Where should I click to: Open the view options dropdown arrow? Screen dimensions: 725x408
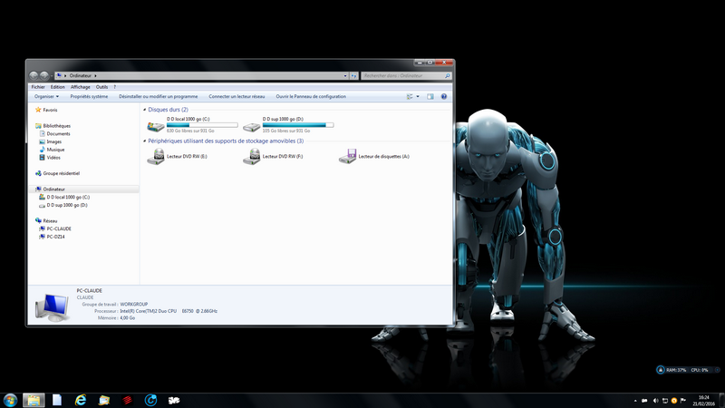tap(419, 96)
